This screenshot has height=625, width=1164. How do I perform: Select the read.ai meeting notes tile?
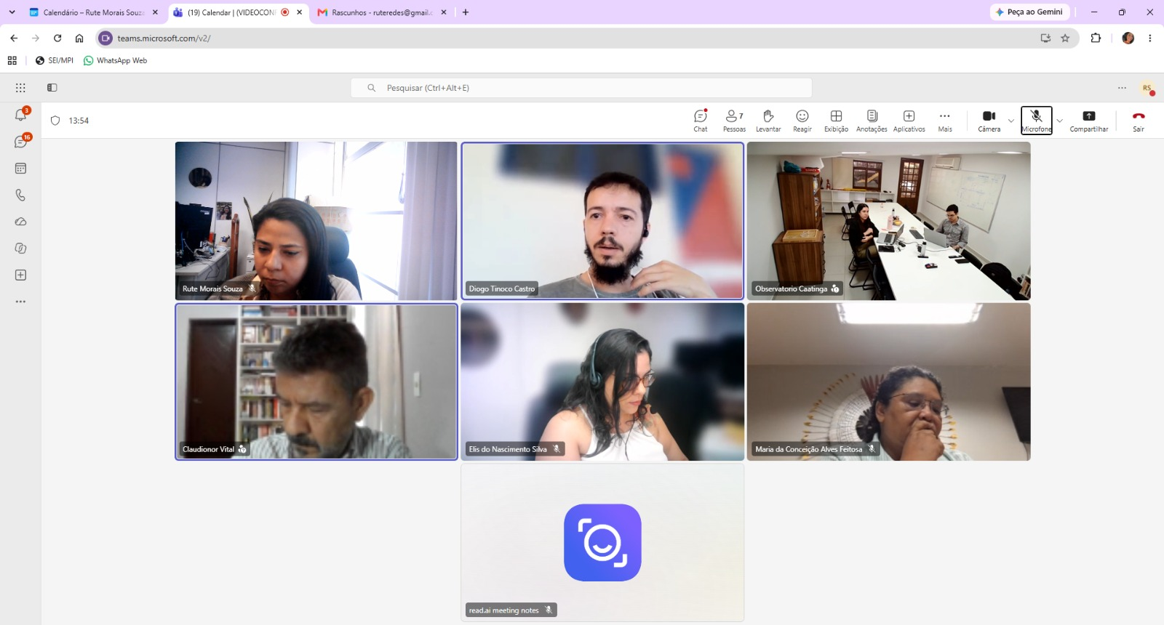pyautogui.click(x=602, y=542)
